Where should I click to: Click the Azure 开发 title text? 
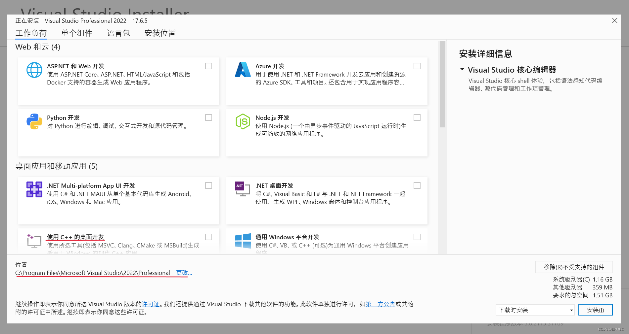pos(270,66)
